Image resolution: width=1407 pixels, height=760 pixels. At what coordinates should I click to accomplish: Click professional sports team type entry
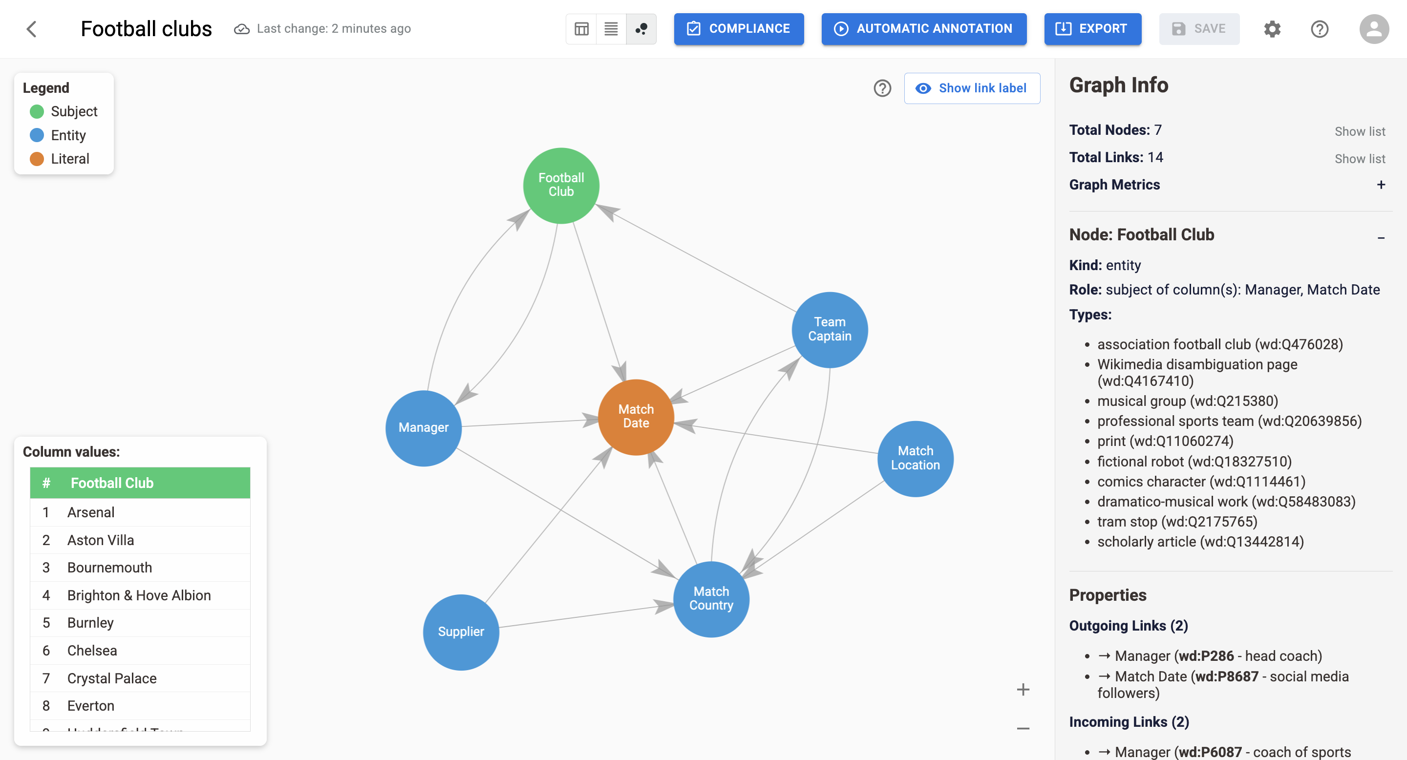click(1229, 422)
